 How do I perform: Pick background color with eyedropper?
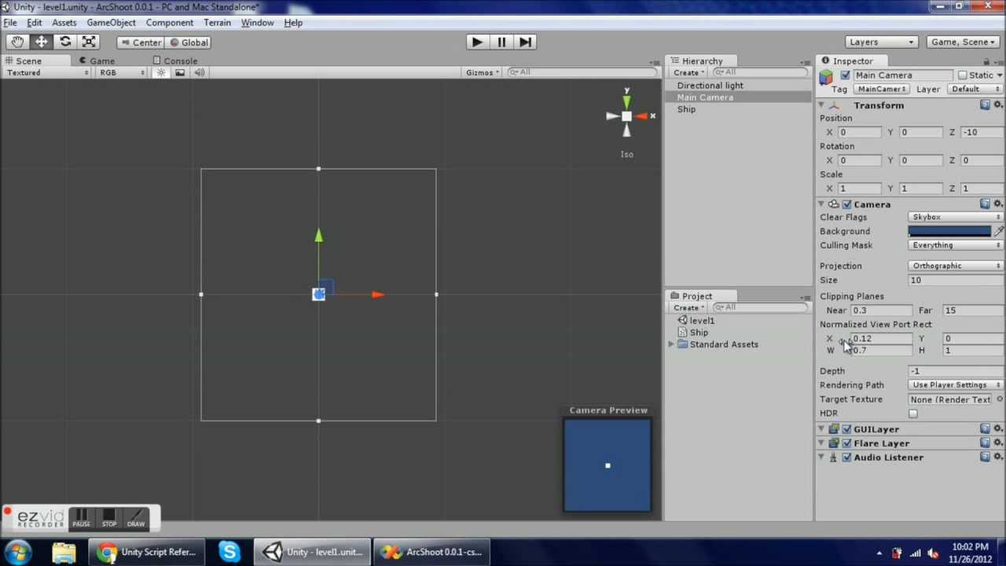[x=998, y=231]
